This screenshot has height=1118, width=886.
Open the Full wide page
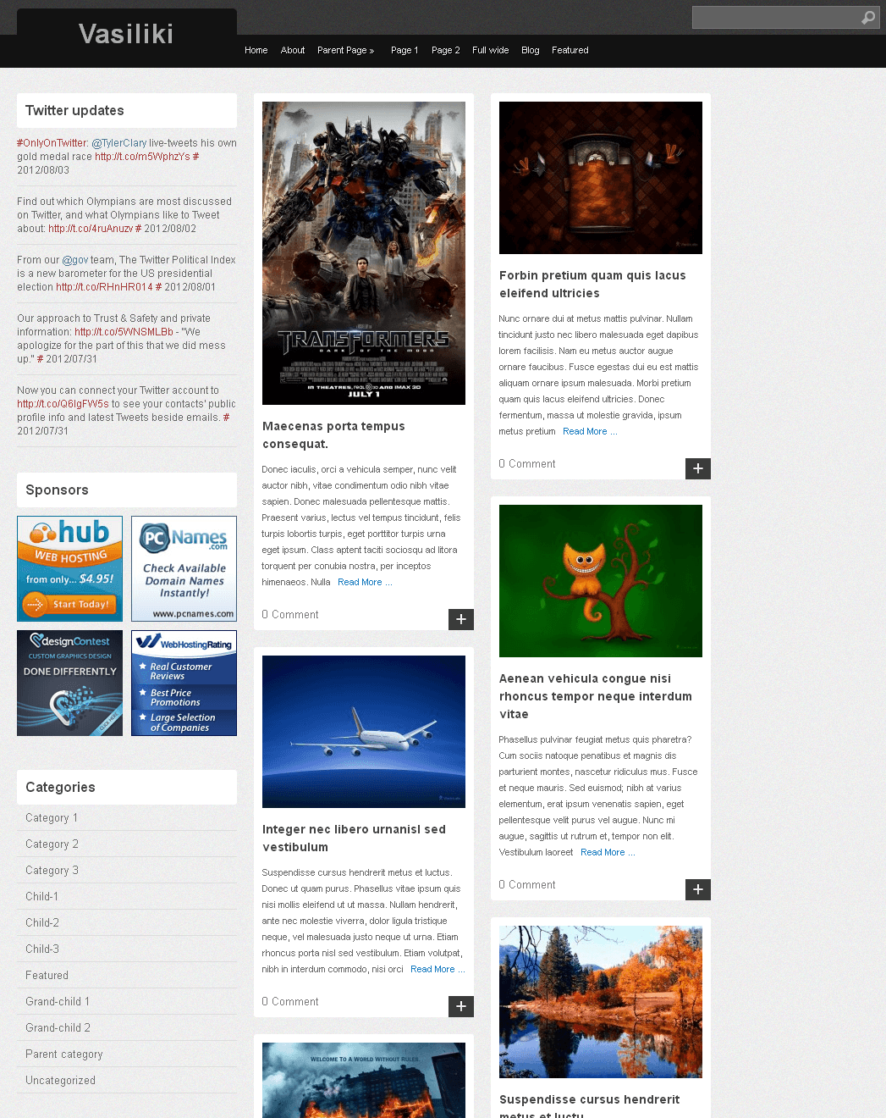(x=491, y=50)
